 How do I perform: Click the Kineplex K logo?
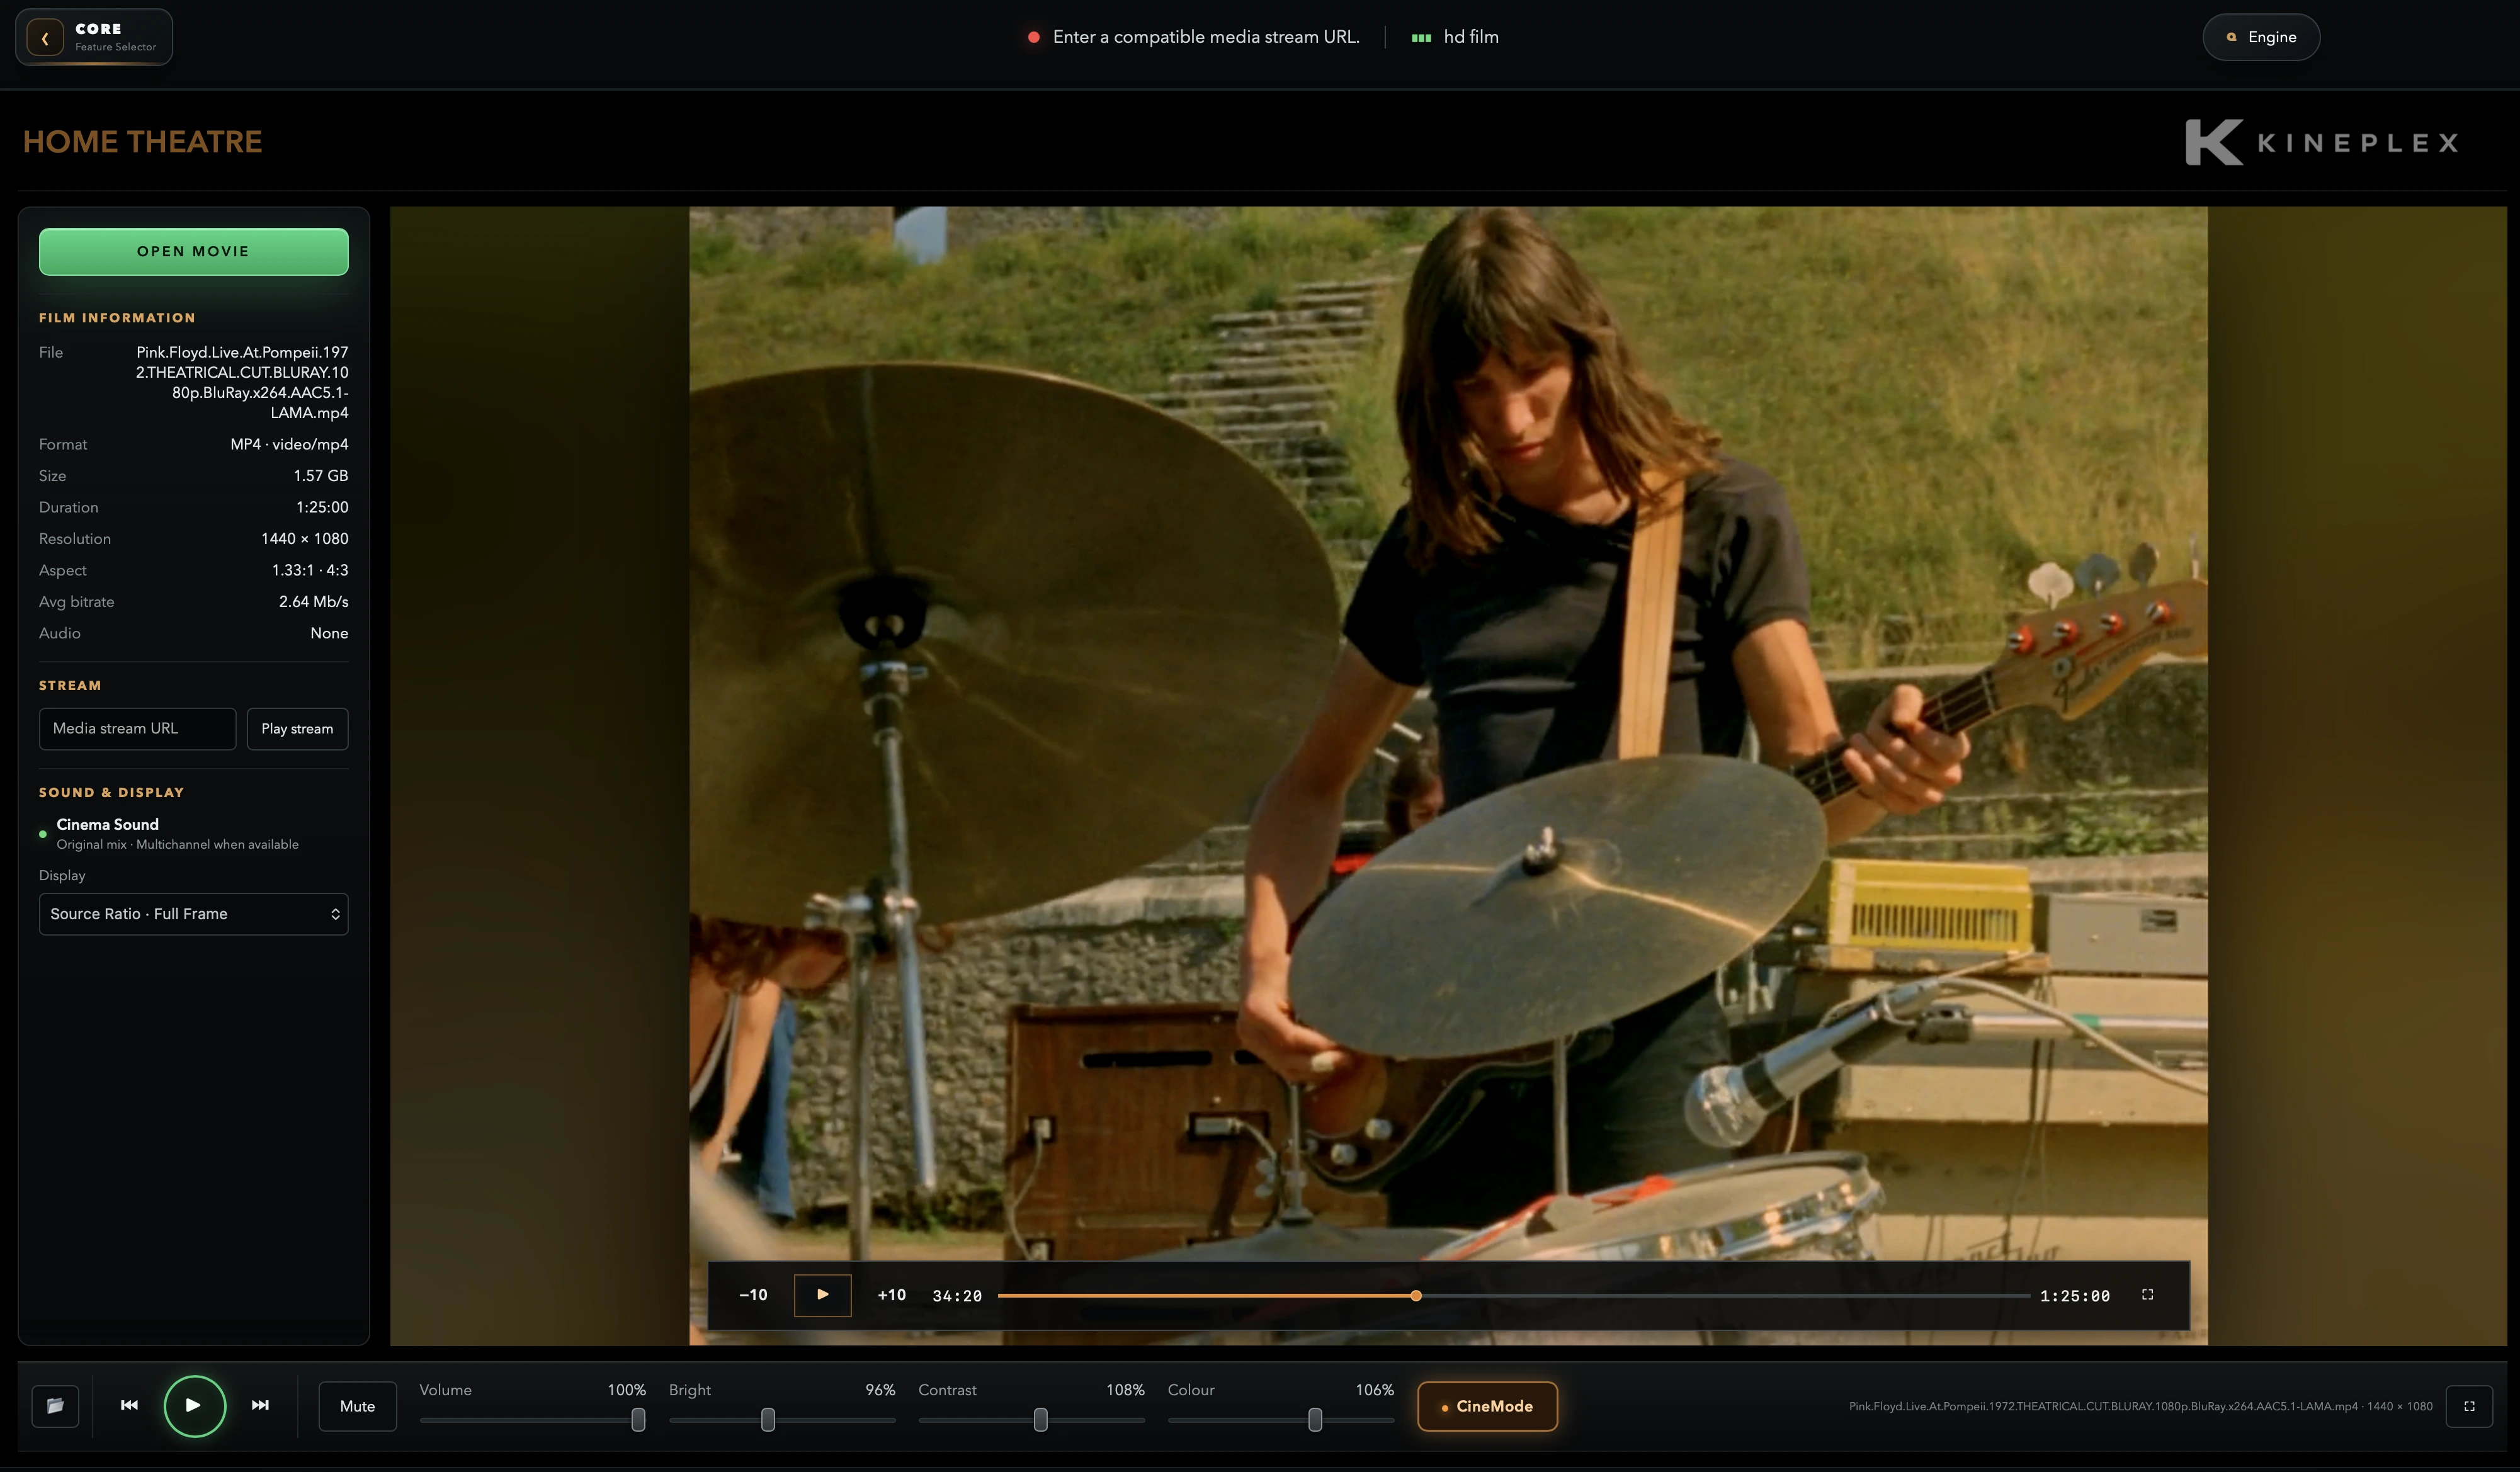coord(2213,142)
